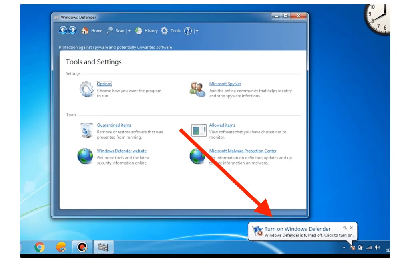The width and height of the screenshot is (410, 262).
Task: Select Tools in the toolbar
Action: tap(175, 31)
